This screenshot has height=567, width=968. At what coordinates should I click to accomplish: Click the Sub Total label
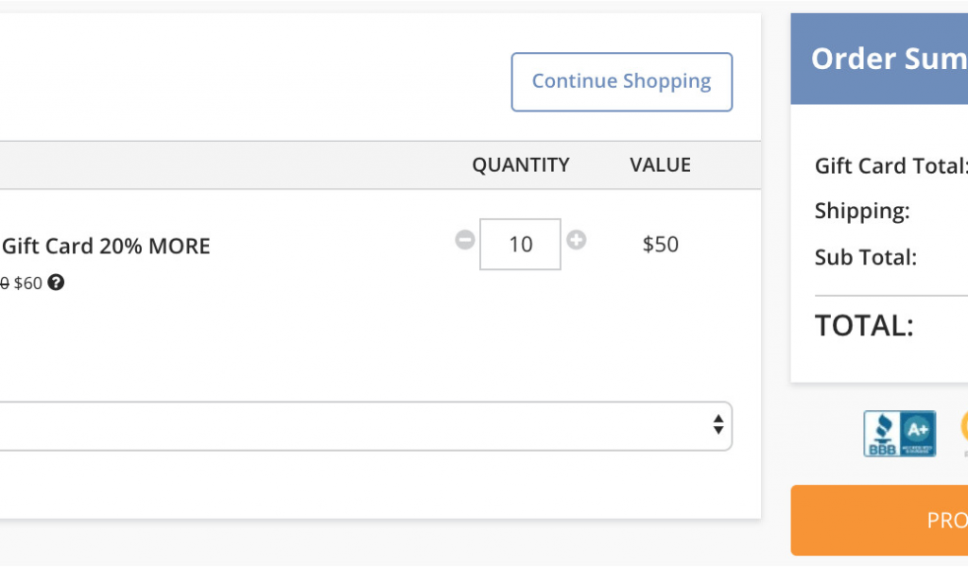tap(866, 257)
